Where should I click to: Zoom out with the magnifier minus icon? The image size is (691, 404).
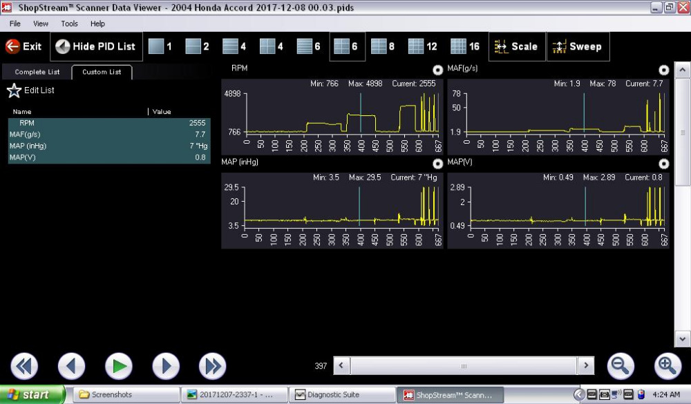point(621,366)
